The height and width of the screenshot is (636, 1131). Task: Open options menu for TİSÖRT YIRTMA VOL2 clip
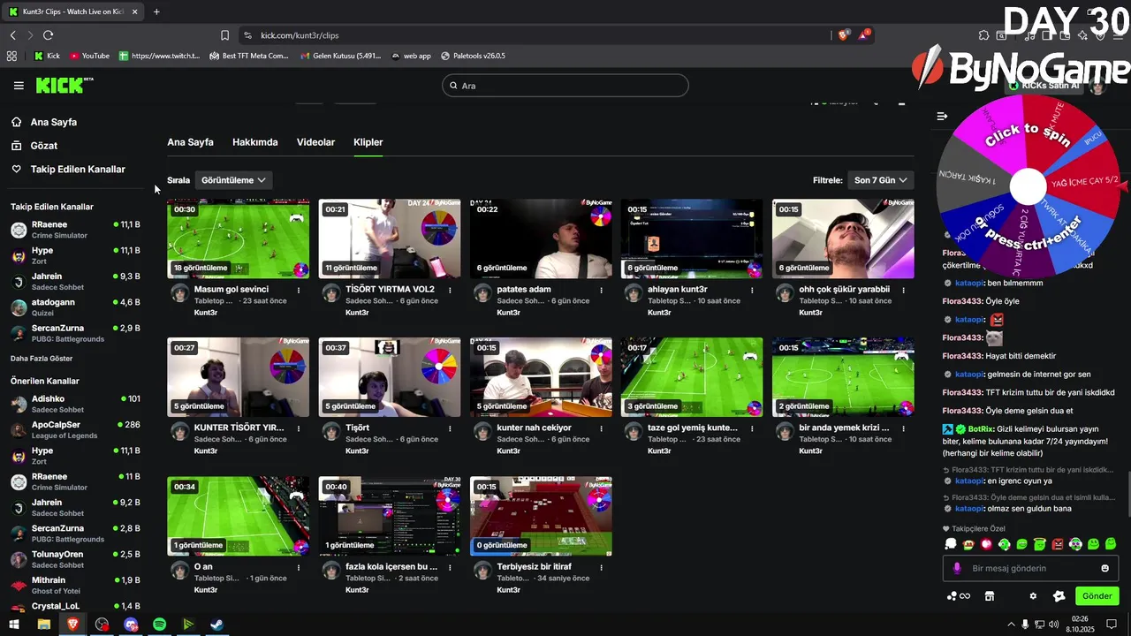point(450,290)
